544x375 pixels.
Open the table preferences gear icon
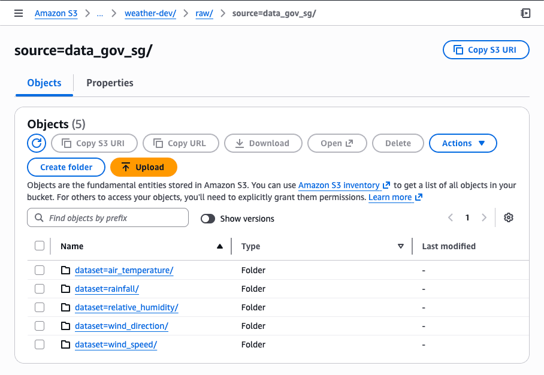509,218
